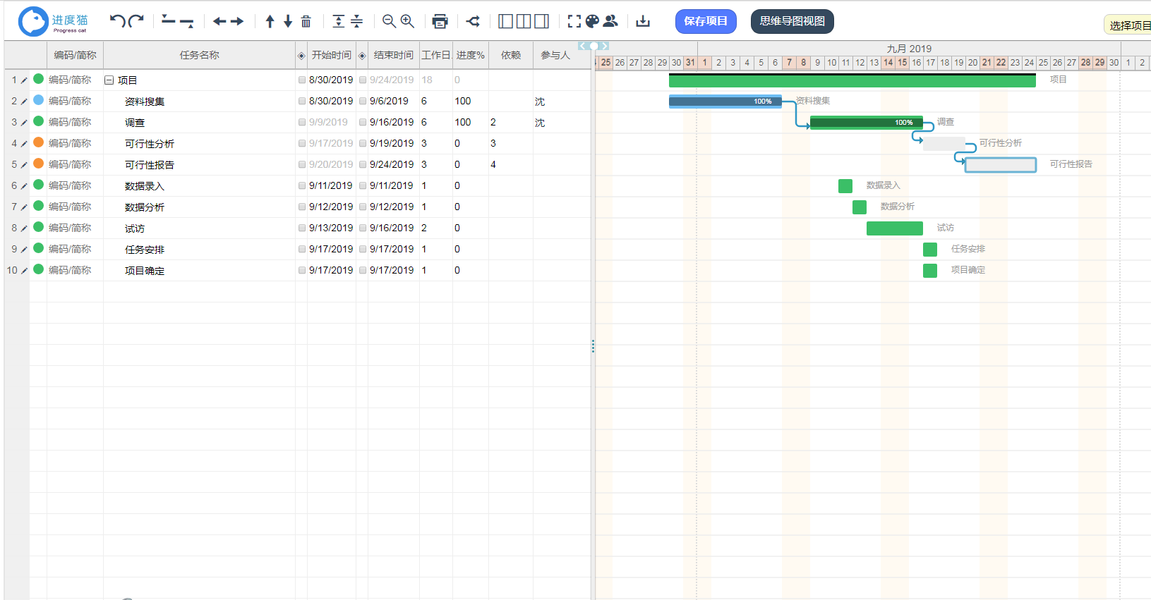This screenshot has height=600, width=1151.
Task: Toggle the start milestone checkbox for 数据录入
Action: (302, 186)
